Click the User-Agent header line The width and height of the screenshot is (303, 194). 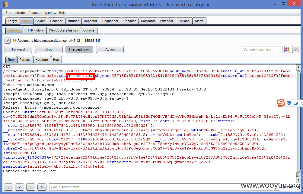[104, 89]
